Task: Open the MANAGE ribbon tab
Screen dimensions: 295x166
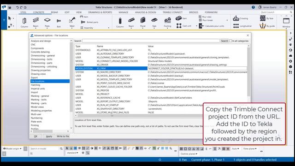Action: 124,12
